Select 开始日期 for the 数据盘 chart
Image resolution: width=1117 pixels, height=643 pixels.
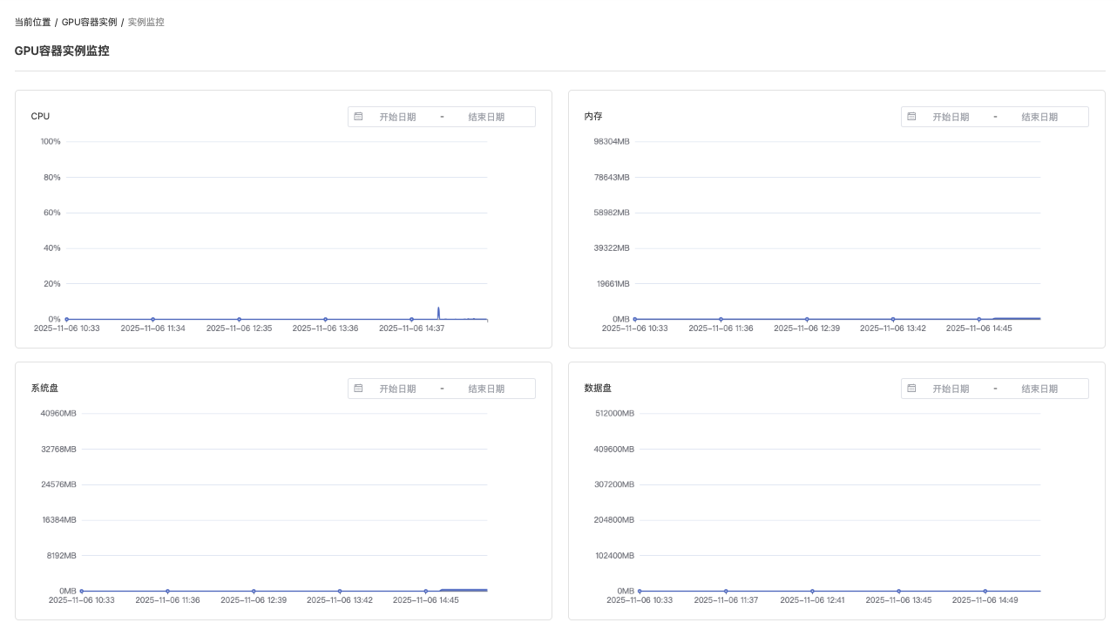[x=951, y=389]
